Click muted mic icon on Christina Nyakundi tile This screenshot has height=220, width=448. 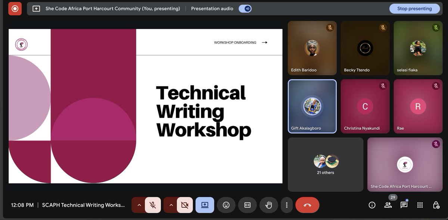[383, 86]
